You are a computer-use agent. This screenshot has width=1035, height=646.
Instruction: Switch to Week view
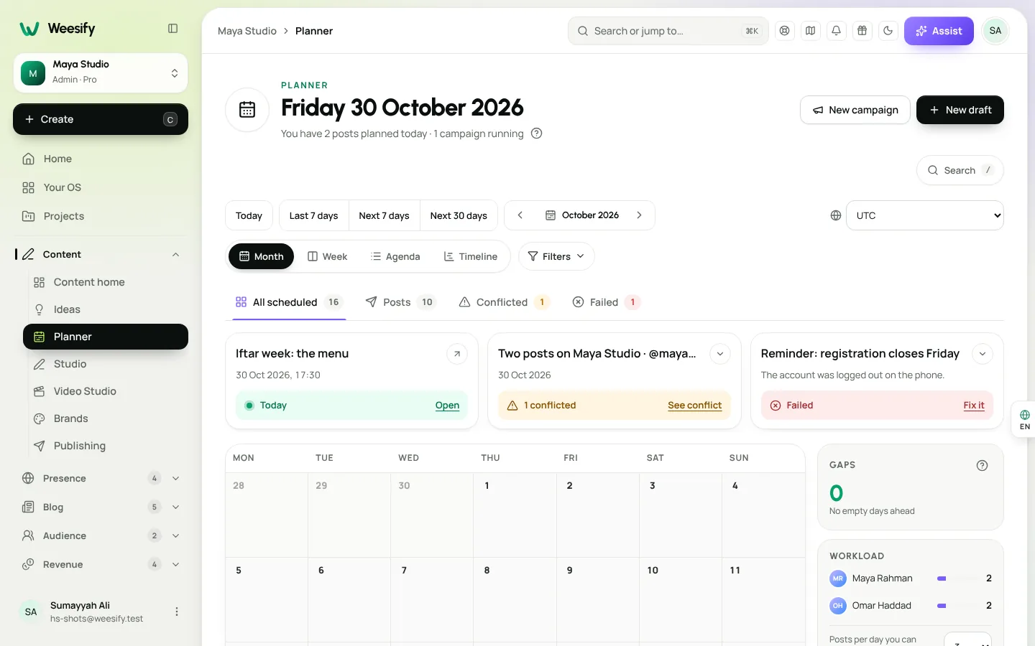(327, 256)
